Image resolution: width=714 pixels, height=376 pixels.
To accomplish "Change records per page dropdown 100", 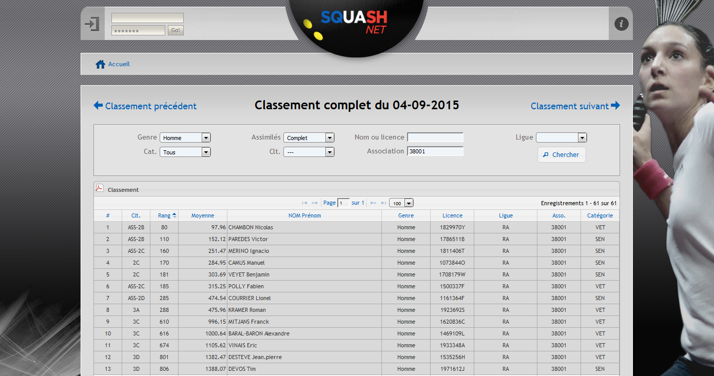I will click(401, 203).
